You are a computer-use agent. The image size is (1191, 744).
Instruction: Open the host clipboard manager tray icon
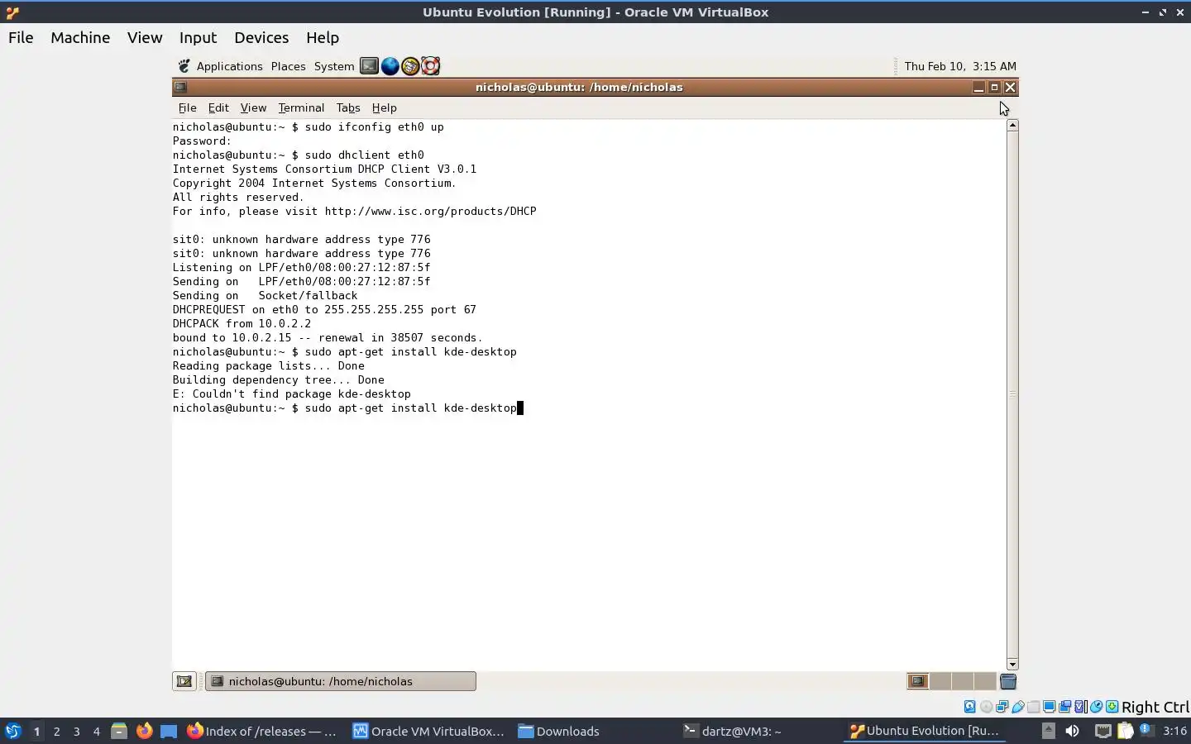1125,731
